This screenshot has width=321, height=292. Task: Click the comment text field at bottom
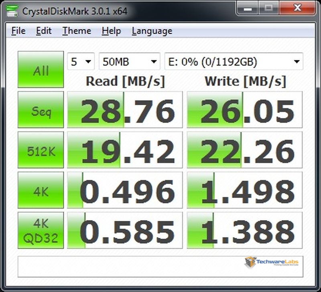(160, 267)
